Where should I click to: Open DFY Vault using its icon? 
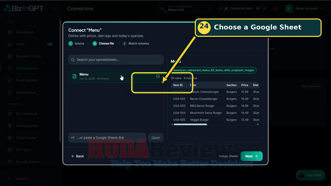click(10, 150)
